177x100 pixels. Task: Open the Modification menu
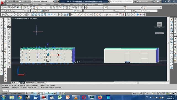click(78, 4)
